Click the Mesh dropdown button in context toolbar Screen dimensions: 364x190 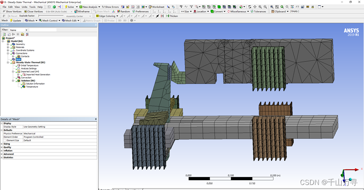pos(31,21)
